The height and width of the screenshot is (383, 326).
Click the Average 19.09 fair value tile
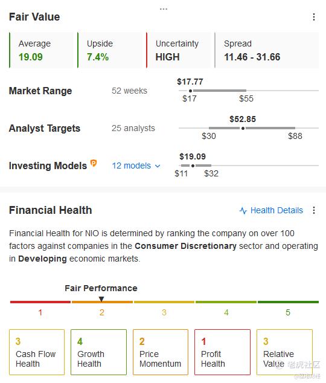(41, 50)
